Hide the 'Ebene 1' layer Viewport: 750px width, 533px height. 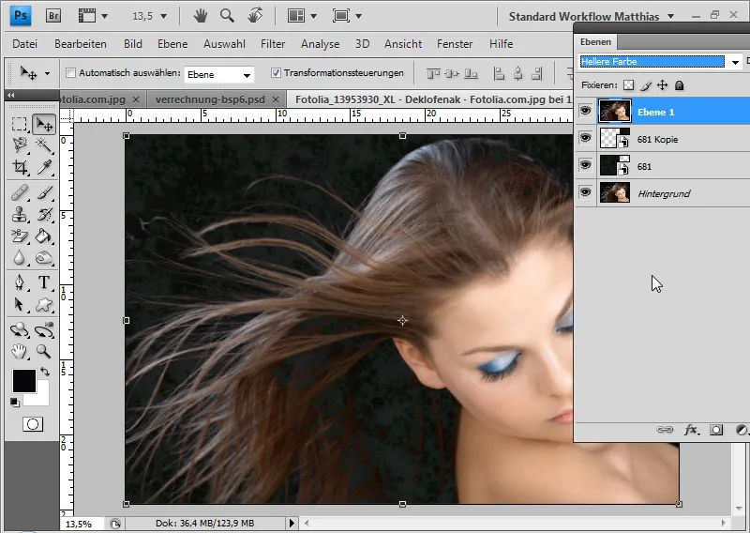pos(585,111)
